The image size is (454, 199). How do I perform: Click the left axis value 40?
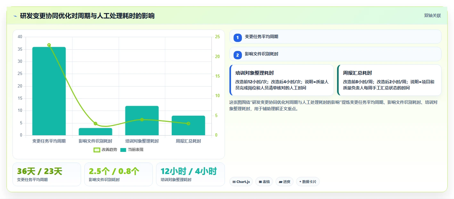[20, 37]
